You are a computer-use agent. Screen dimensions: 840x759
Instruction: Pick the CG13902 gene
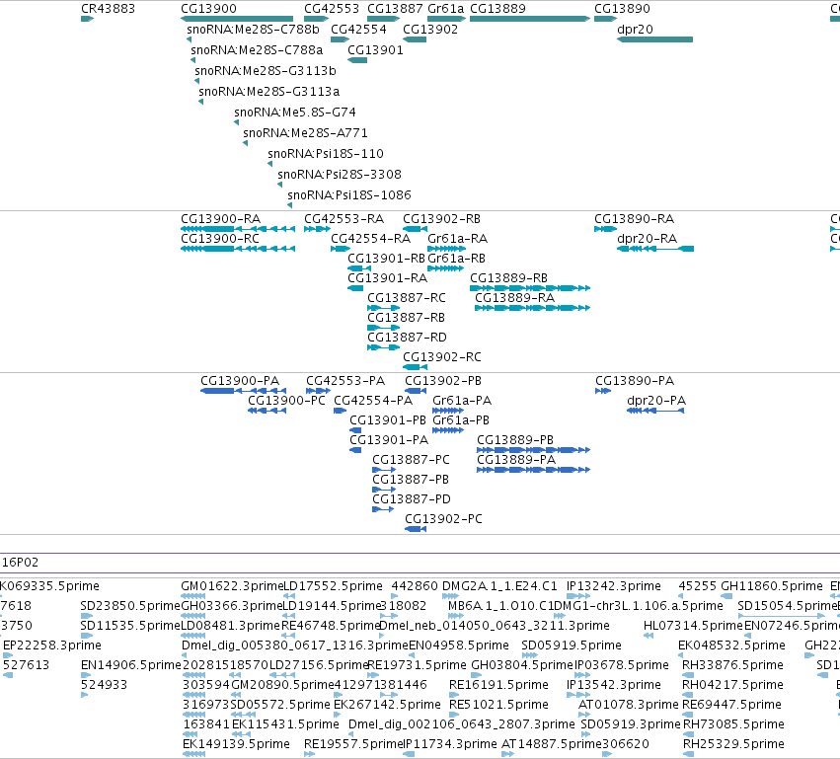[x=415, y=39]
